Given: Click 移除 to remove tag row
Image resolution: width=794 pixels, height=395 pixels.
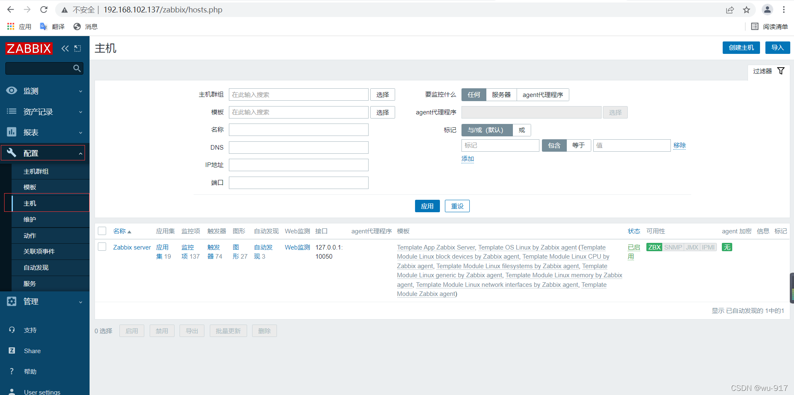Looking at the screenshot, I should pos(680,145).
